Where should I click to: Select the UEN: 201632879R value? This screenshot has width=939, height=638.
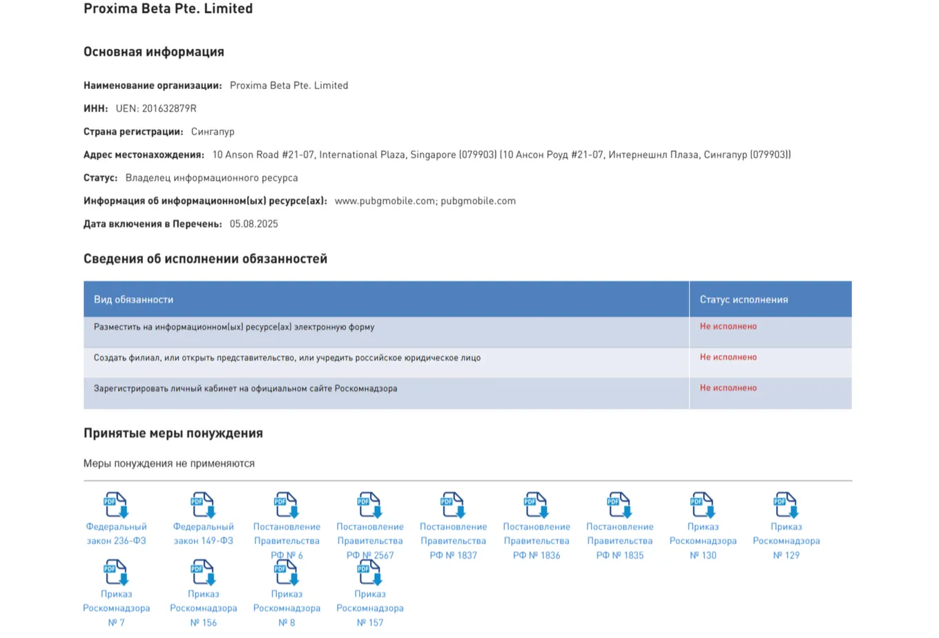click(156, 108)
